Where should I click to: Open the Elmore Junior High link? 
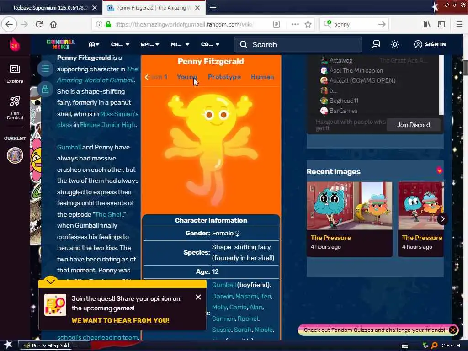[x=107, y=125]
